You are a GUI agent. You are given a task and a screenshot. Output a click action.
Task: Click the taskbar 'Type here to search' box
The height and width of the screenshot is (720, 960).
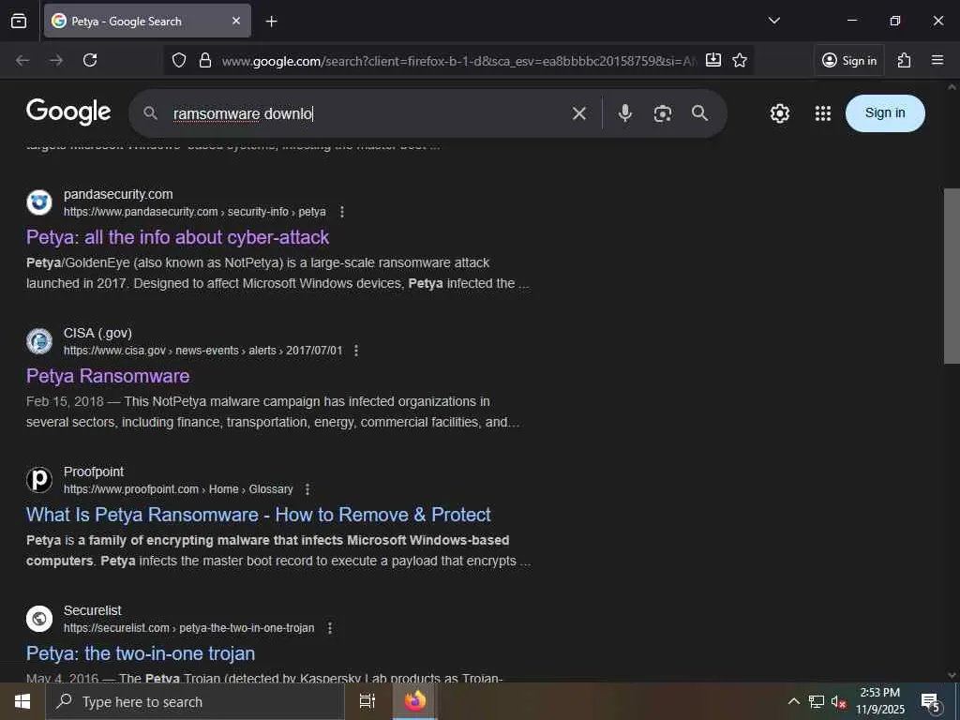pos(195,701)
